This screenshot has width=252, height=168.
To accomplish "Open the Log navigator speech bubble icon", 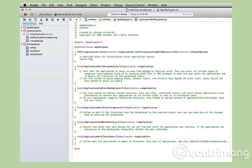I will point(64,20).
